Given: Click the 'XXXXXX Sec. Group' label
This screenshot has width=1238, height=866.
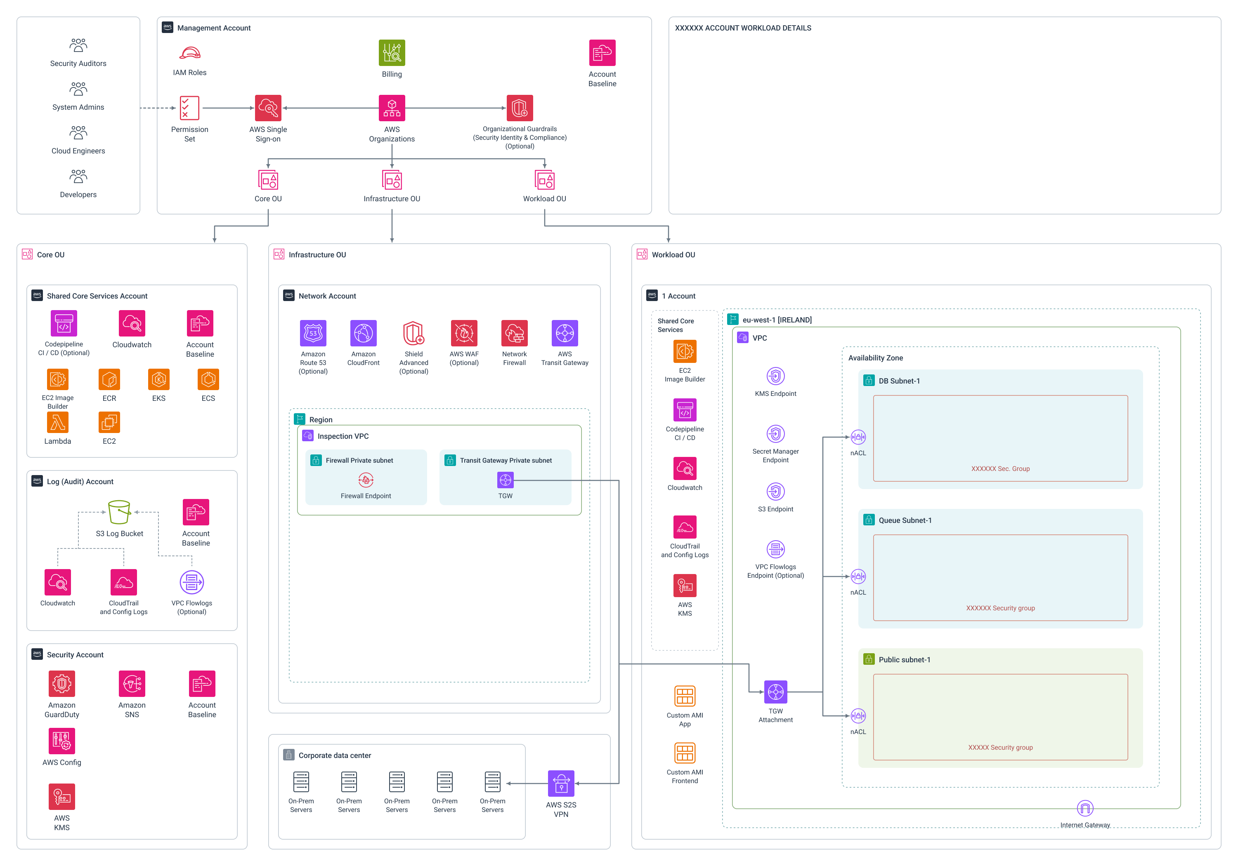Looking at the screenshot, I should coord(1001,468).
